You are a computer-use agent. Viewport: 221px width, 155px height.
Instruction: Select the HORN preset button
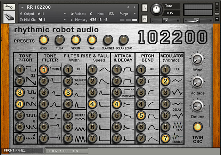tap(43, 40)
